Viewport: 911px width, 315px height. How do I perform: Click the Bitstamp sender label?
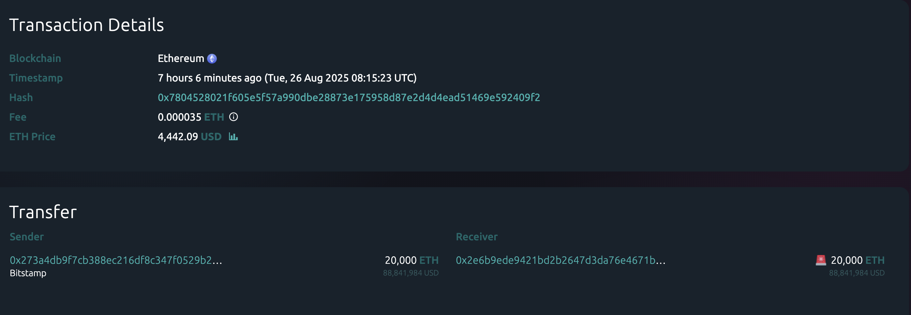coord(28,273)
